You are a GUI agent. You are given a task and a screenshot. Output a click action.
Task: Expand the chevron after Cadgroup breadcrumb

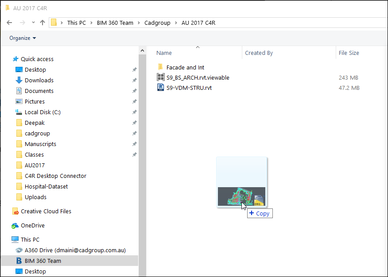point(176,23)
